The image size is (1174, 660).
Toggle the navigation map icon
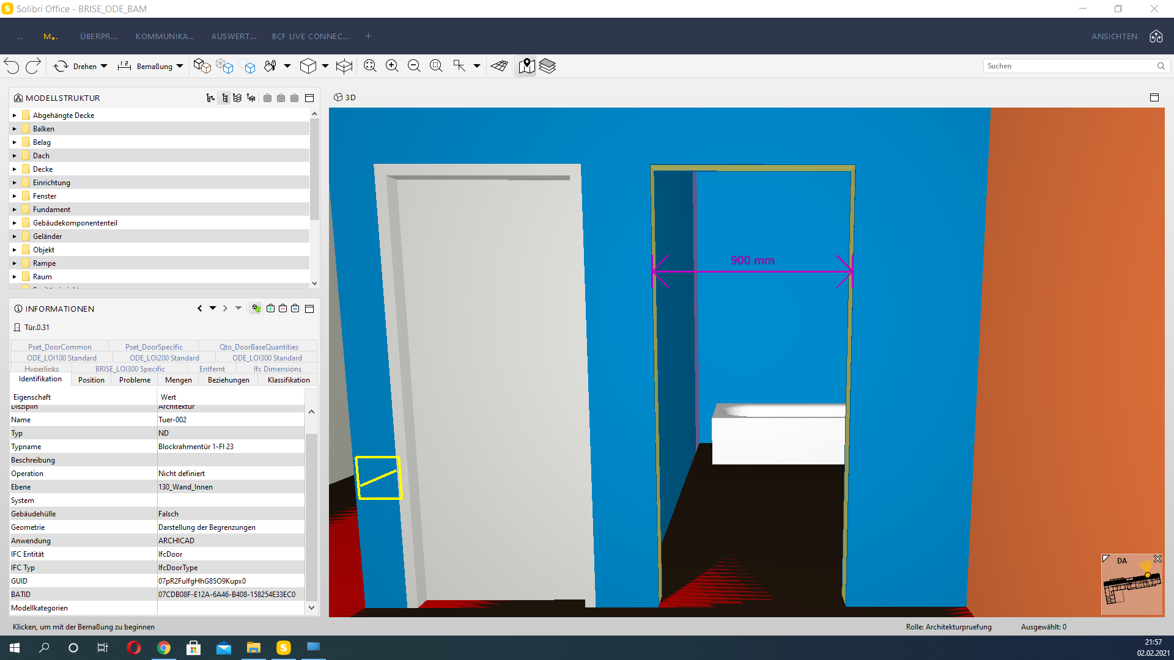point(526,66)
